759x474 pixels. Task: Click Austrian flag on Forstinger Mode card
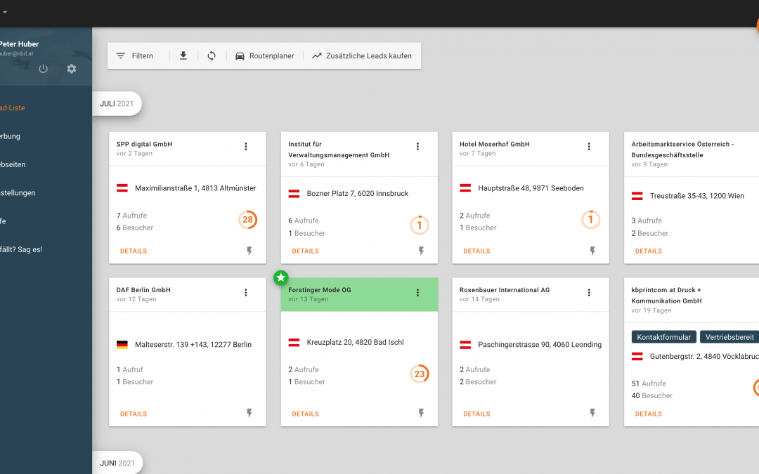294,343
